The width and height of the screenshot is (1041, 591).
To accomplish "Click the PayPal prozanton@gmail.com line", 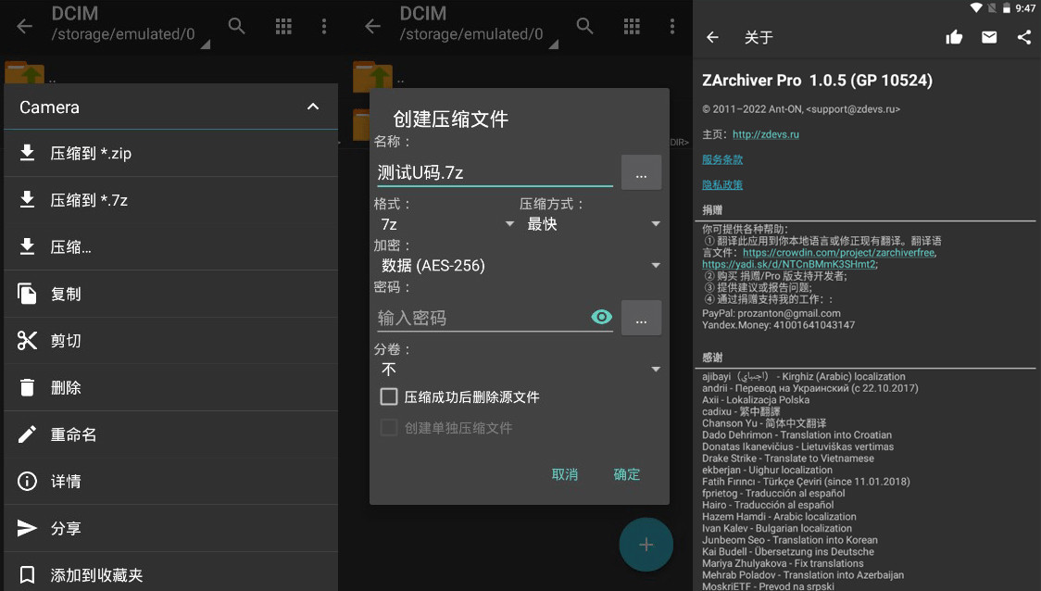I will [x=771, y=313].
